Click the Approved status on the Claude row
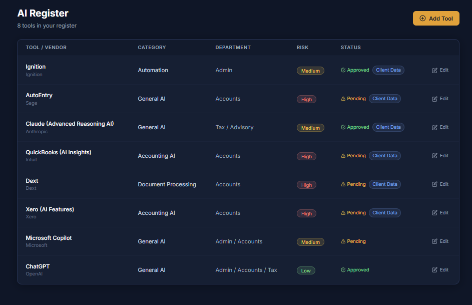 point(355,127)
